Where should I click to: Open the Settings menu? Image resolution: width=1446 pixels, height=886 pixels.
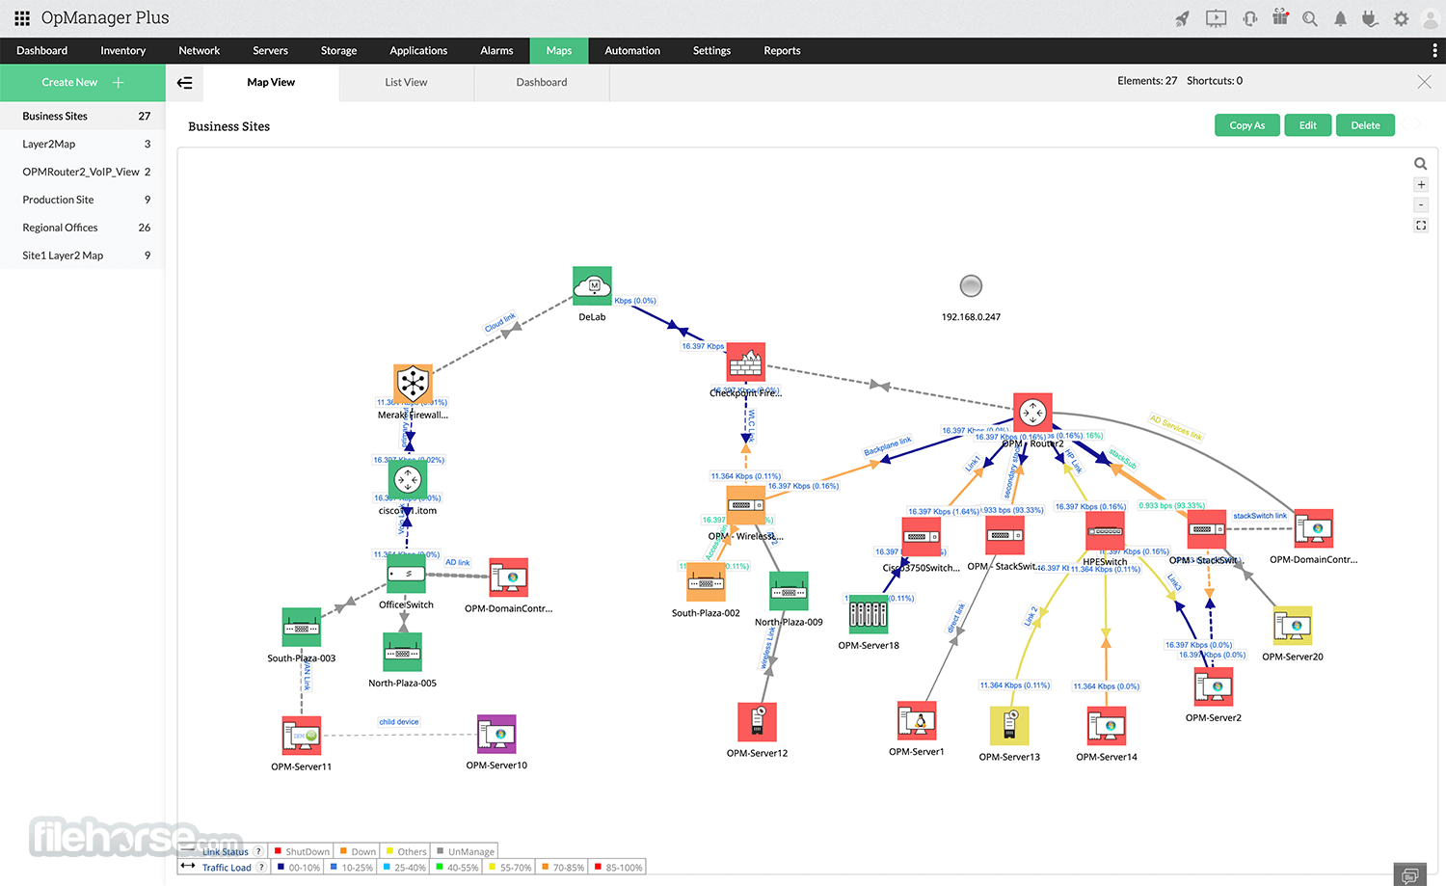tap(711, 51)
